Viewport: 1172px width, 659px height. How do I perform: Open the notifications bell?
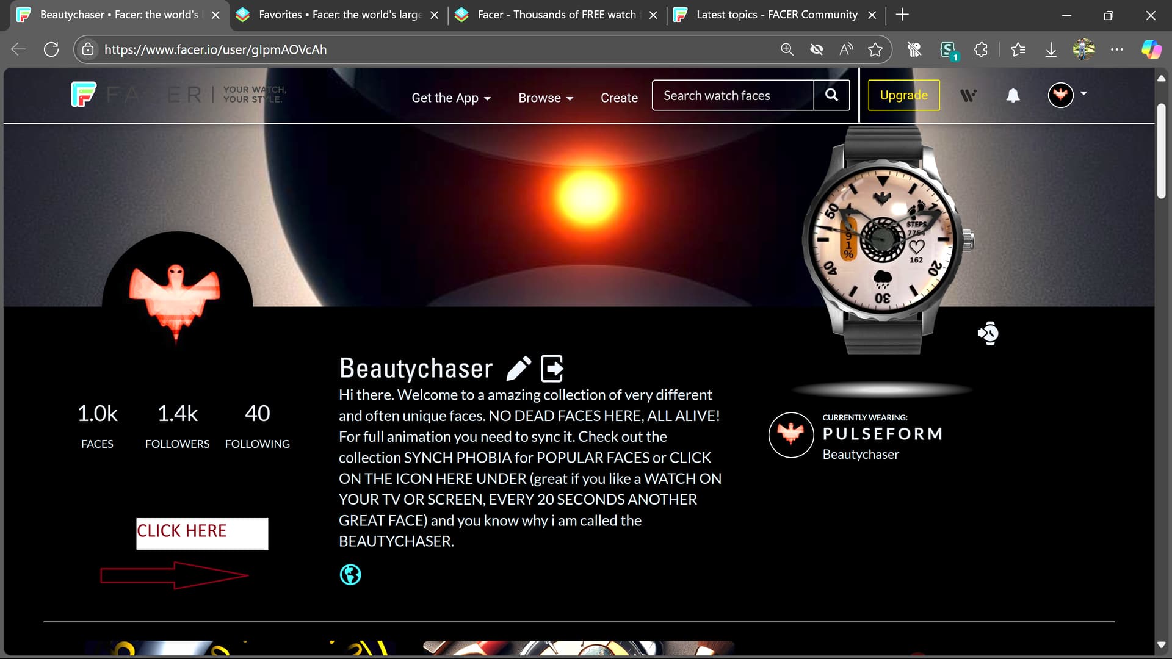[1013, 95]
